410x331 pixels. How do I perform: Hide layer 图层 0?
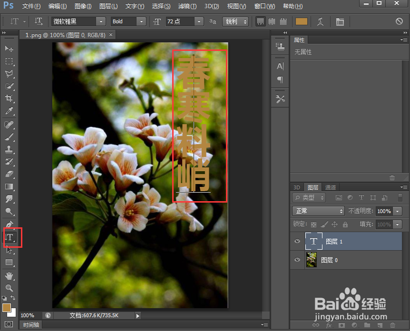[297, 260]
